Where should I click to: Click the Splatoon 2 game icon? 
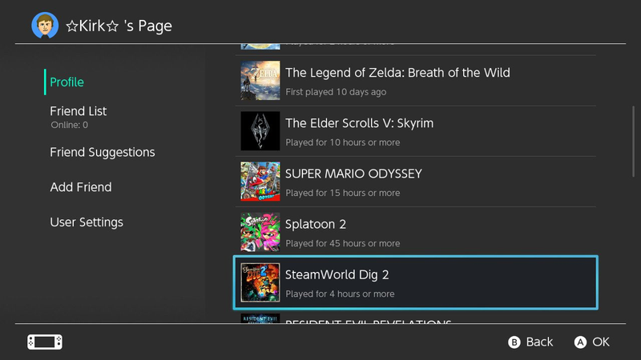click(x=260, y=232)
